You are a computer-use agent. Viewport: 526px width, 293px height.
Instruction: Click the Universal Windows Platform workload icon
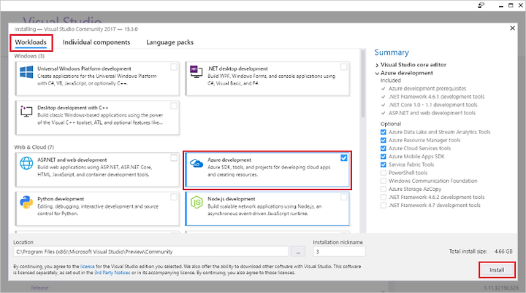click(x=26, y=72)
